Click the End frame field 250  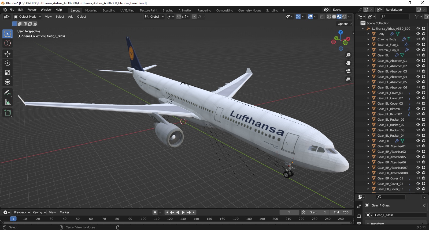[x=341, y=212]
